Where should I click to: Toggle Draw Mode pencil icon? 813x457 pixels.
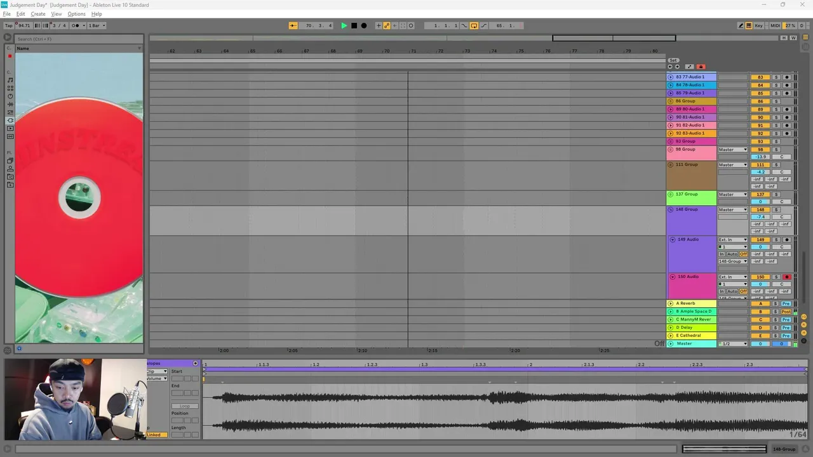tap(741, 25)
